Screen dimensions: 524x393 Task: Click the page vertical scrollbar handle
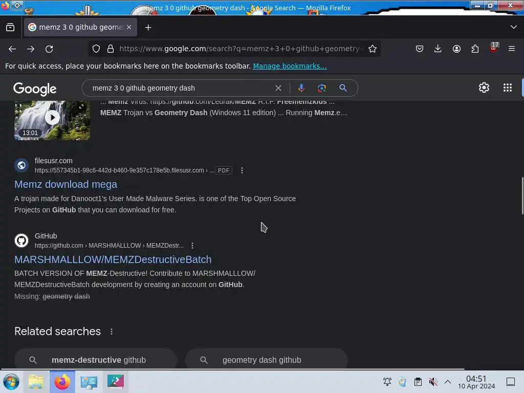522,195
